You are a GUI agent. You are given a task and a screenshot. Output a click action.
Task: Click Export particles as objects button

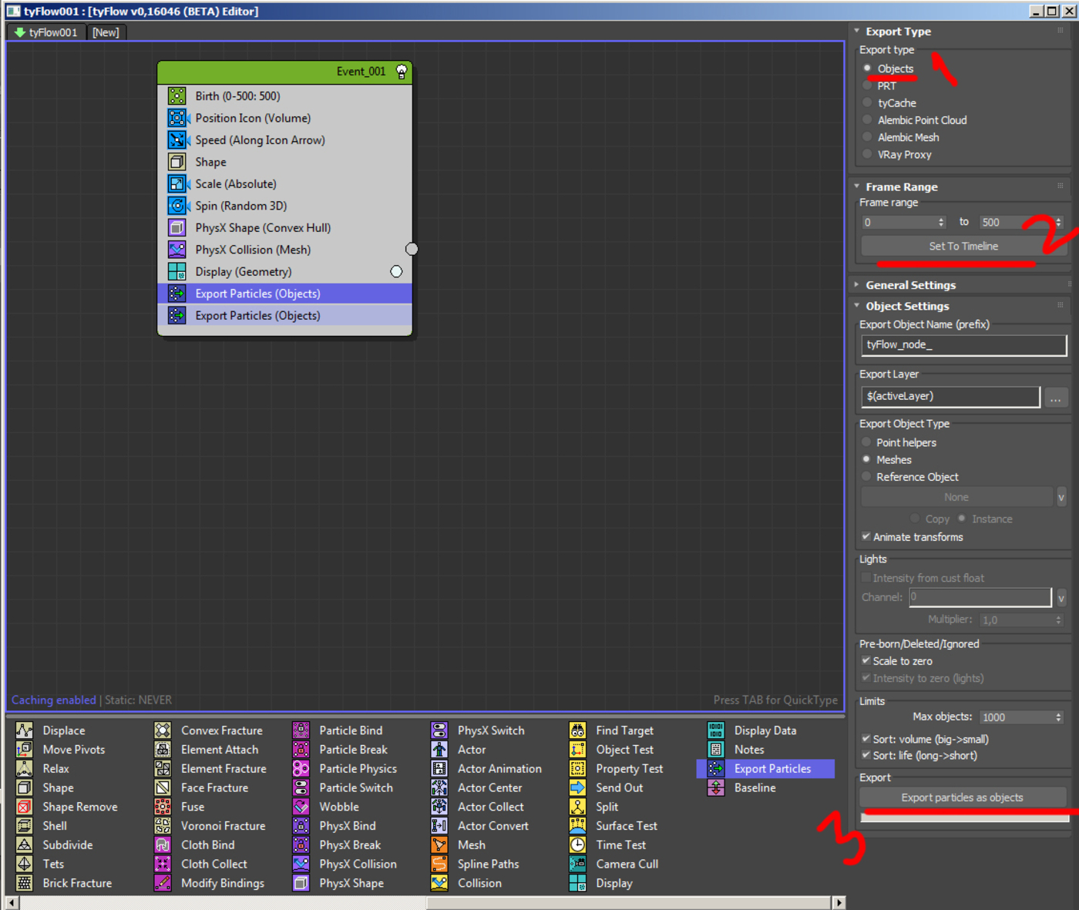coord(963,798)
